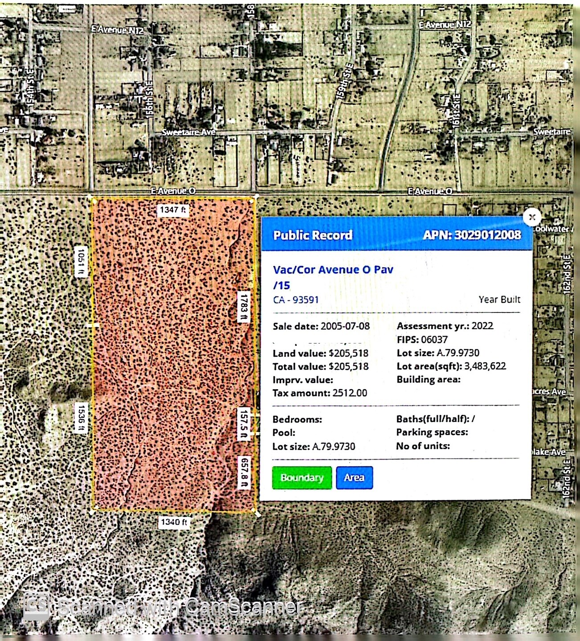Click the 657.8 ft measurement label
Image resolution: width=580 pixels, height=641 pixels.
244,473
